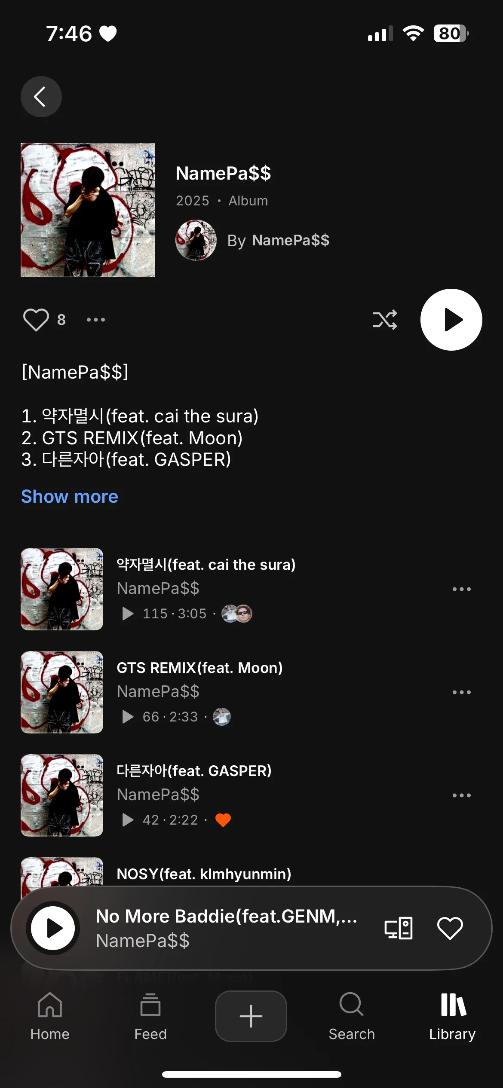Open options for 다른자아 track
Image resolution: width=503 pixels, height=1088 pixels.
(x=462, y=795)
